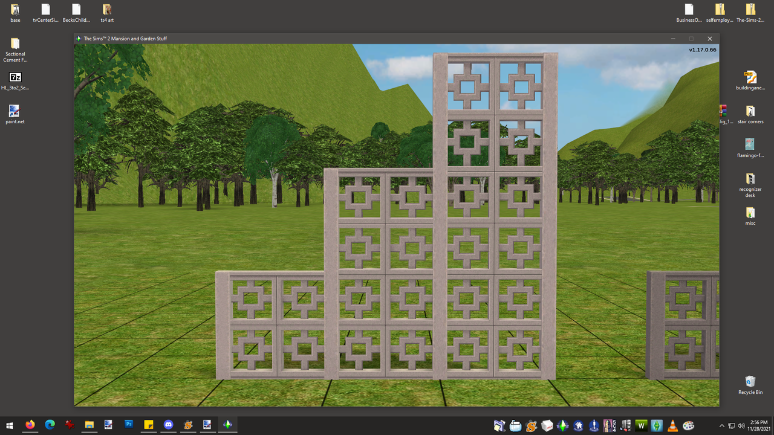Image resolution: width=774 pixels, height=435 pixels.
Task: Select the 'BecksChild...' desktop file
Action: [76, 13]
